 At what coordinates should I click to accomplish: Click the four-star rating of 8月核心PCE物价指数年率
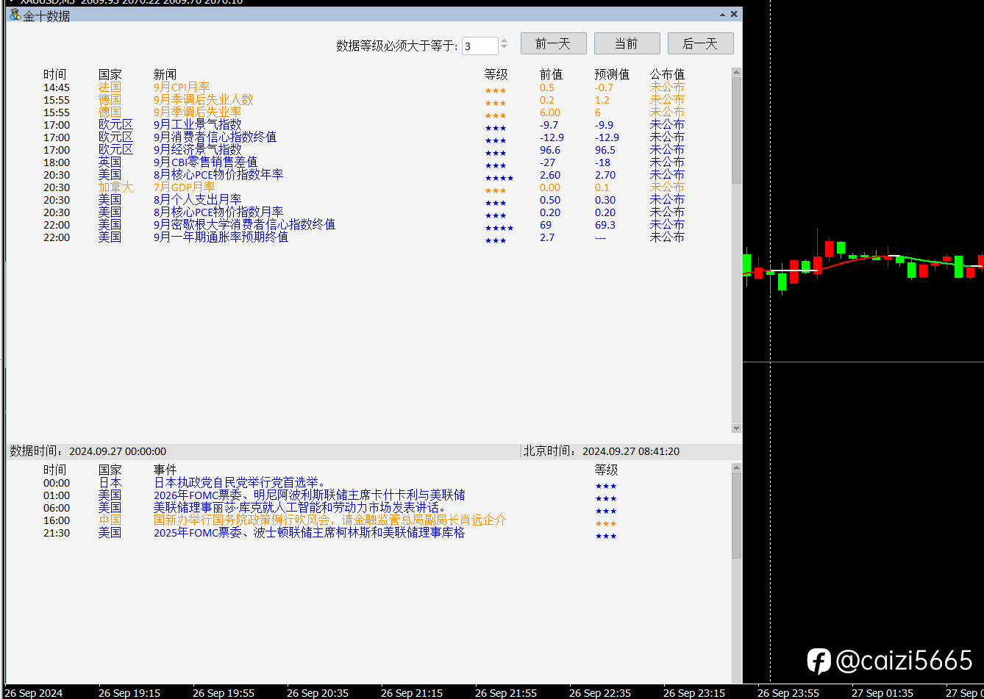click(x=499, y=178)
